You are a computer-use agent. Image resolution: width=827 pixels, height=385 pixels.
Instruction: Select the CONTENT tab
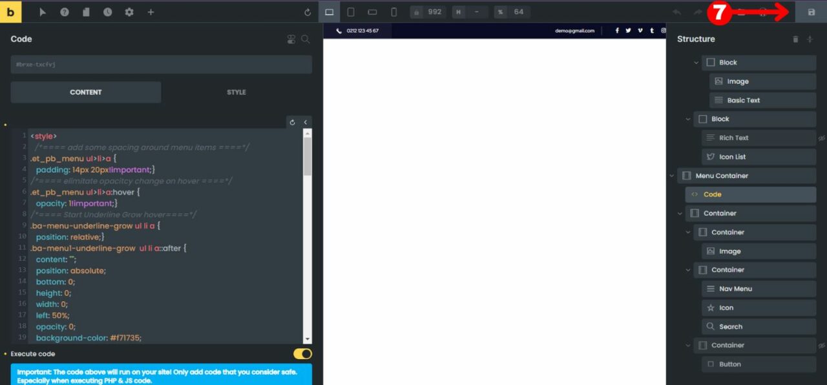[x=85, y=92]
